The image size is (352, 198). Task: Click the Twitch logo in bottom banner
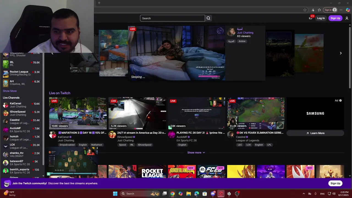click(7, 183)
